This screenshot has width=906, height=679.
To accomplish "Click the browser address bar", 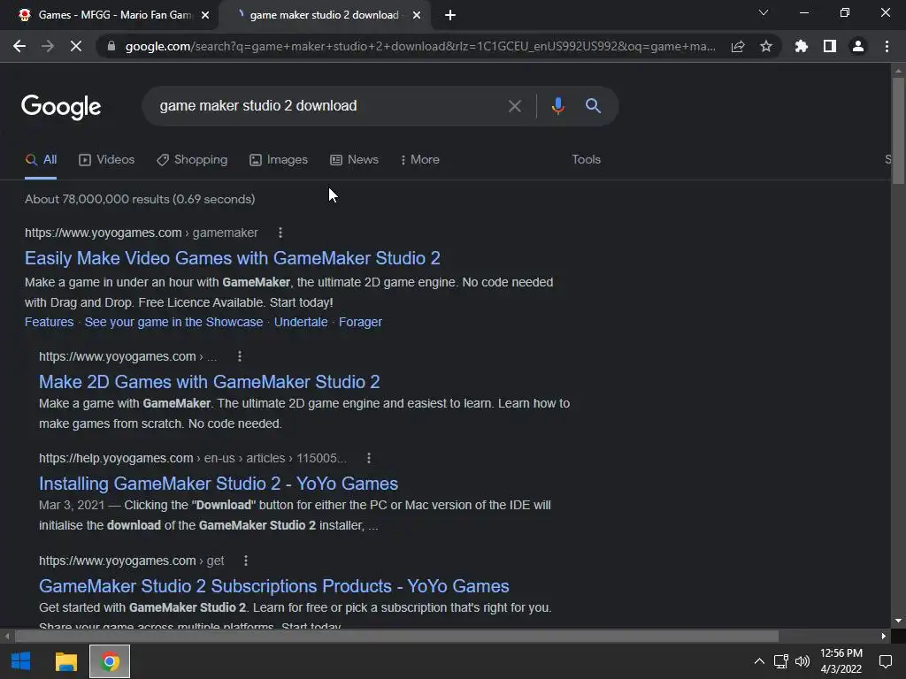I will pyautogui.click(x=420, y=46).
